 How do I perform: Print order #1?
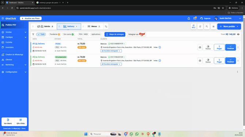[x=200, y=47]
